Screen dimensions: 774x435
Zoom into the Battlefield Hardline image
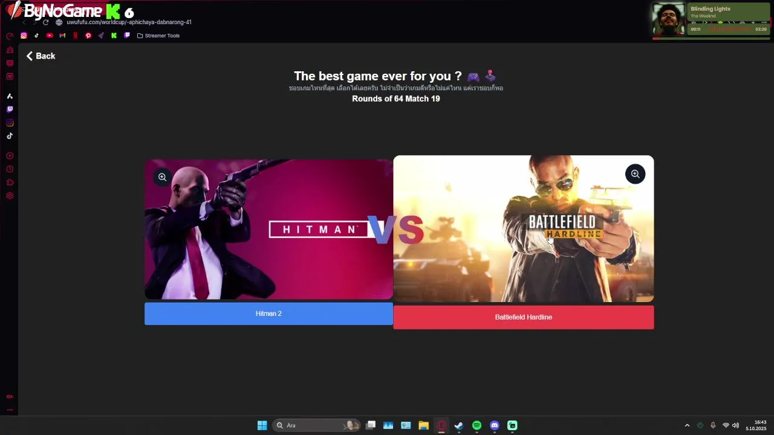[x=635, y=174]
